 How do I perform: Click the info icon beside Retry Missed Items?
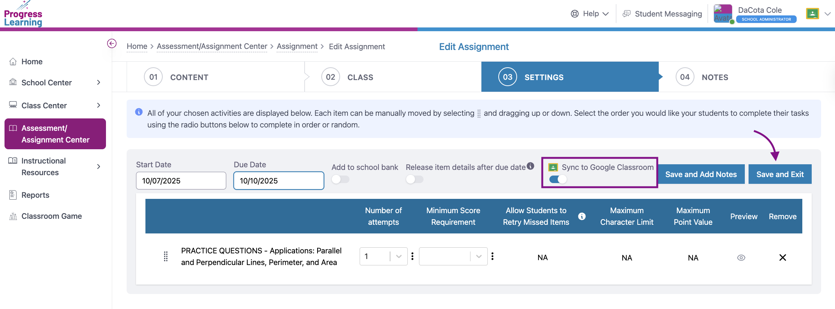coord(582,216)
